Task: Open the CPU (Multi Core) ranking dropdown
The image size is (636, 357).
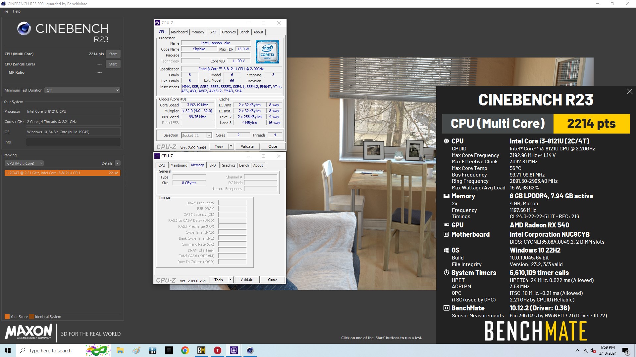Action: point(24,163)
